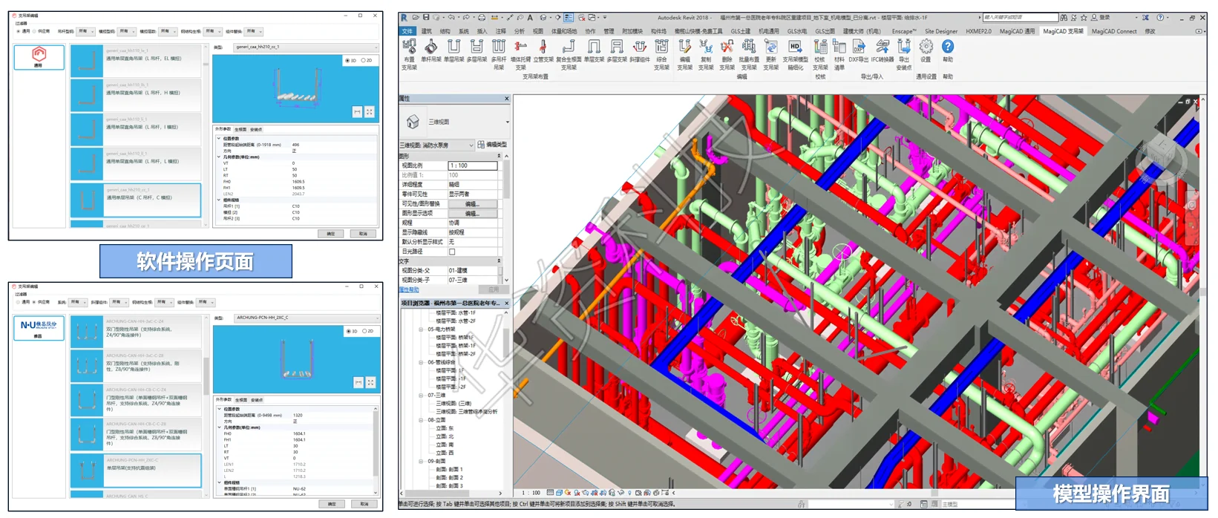Image resolution: width=1218 pixels, height=518 pixels.
Task: Open the IFC转换器 tool
Action: pos(883,47)
